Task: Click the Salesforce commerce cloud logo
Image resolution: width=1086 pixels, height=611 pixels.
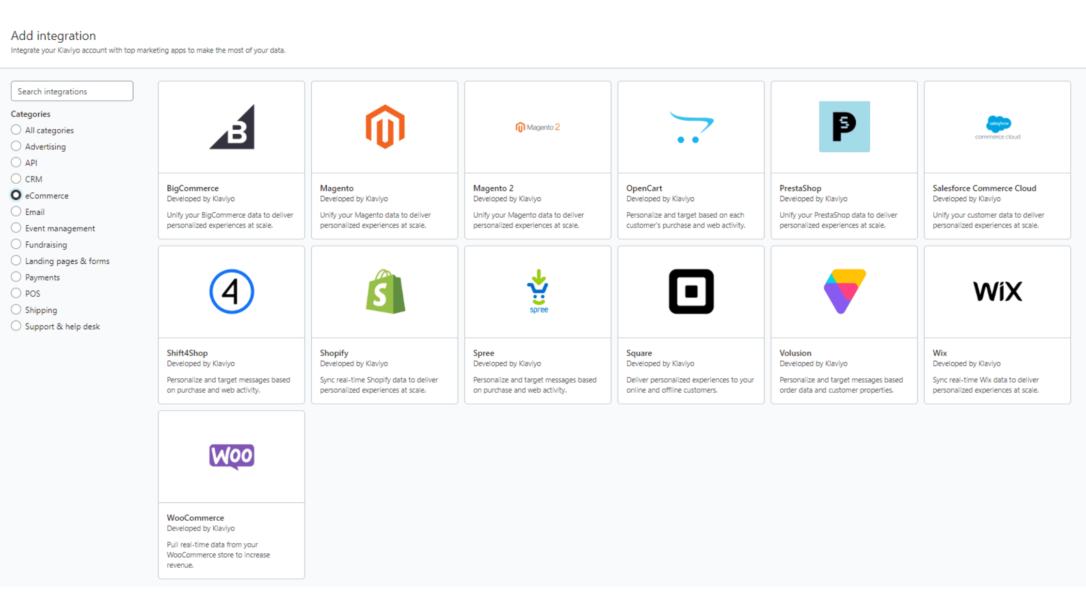Action: coord(998,128)
